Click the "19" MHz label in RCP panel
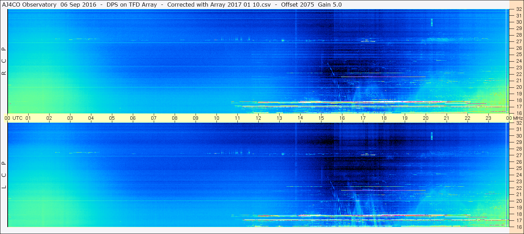The width and height of the screenshot is (524, 234). point(518,94)
